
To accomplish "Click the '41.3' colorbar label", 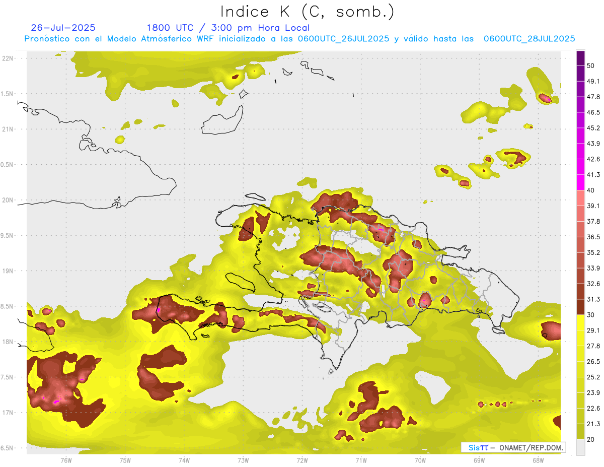I will click(593, 175).
